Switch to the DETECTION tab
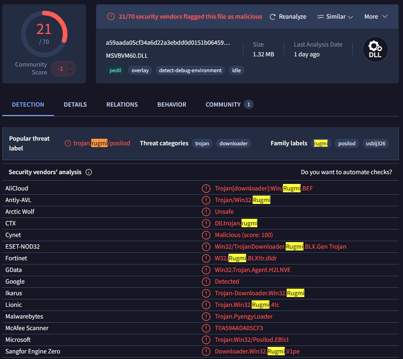Screen dimensions: 403x359 [x=28, y=105]
